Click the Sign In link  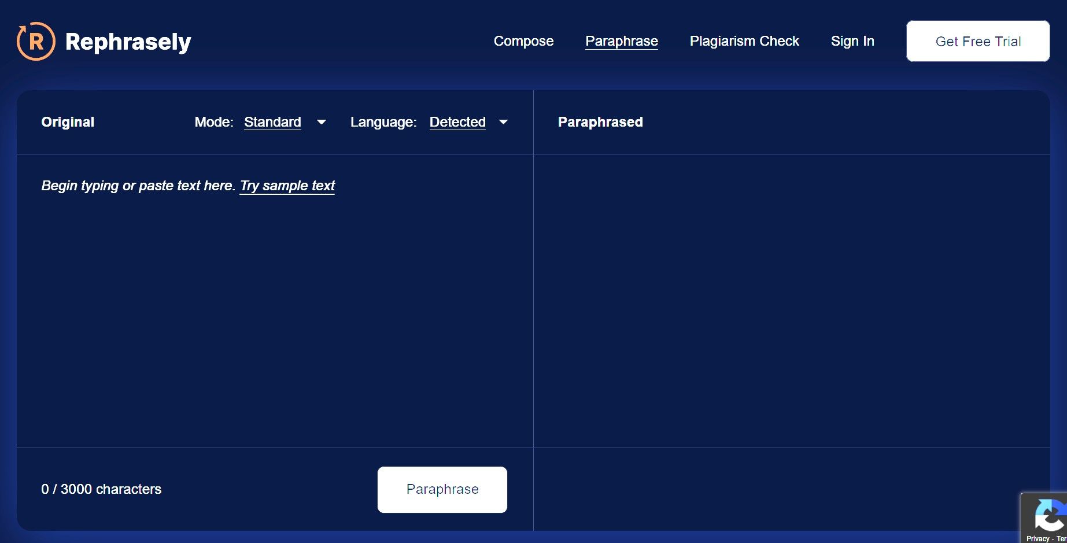click(852, 41)
